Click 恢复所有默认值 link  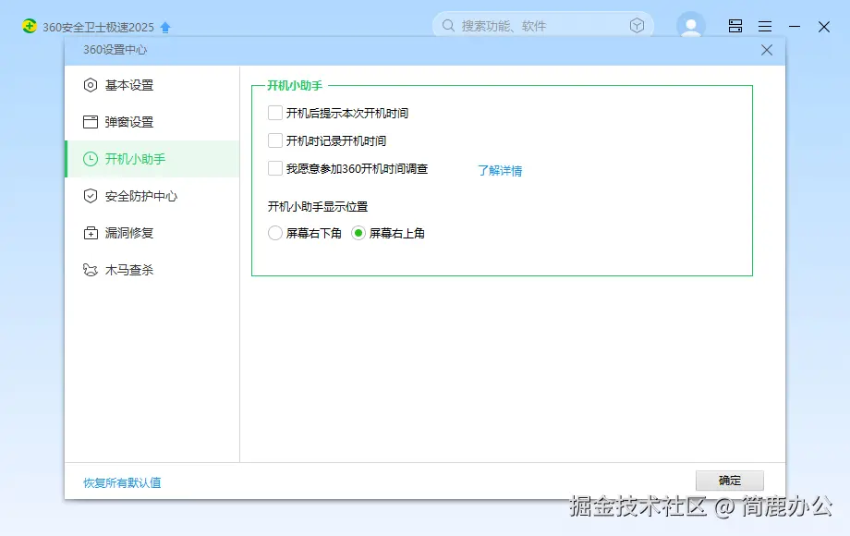[122, 482]
